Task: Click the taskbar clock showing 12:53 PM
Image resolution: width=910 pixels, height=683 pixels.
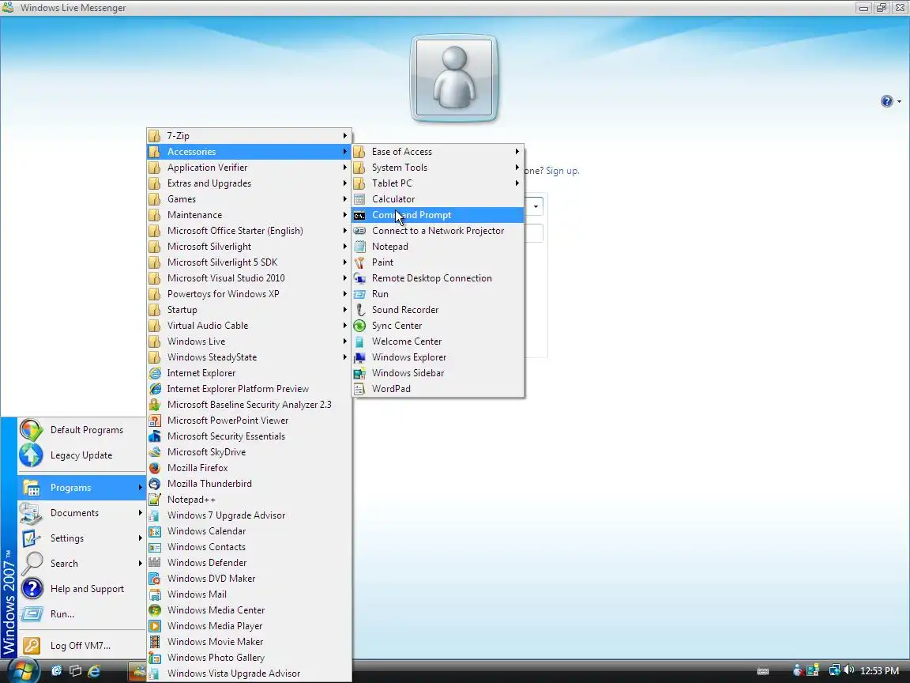Action: 879,671
